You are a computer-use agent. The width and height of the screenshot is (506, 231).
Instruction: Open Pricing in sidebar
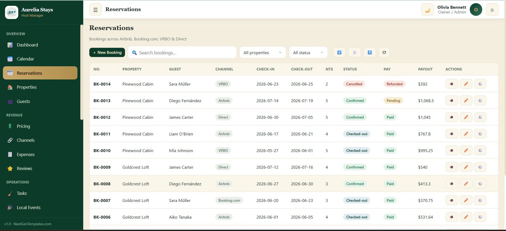[40, 126]
